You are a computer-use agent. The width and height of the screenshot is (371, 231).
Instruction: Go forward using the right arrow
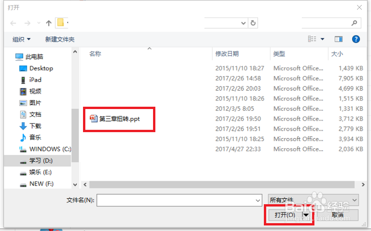pos(27,23)
